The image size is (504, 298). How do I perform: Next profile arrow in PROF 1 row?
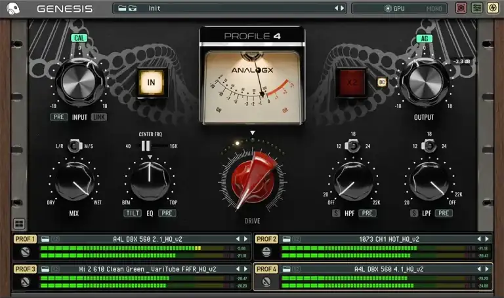coord(246,239)
